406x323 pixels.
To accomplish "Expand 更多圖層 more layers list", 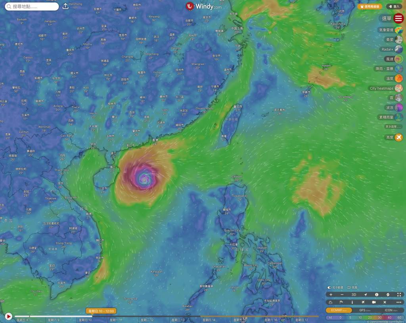I will tap(393, 126).
